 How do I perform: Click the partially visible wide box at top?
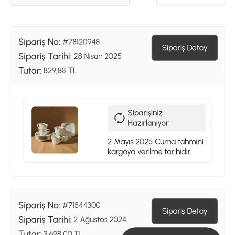70,2
